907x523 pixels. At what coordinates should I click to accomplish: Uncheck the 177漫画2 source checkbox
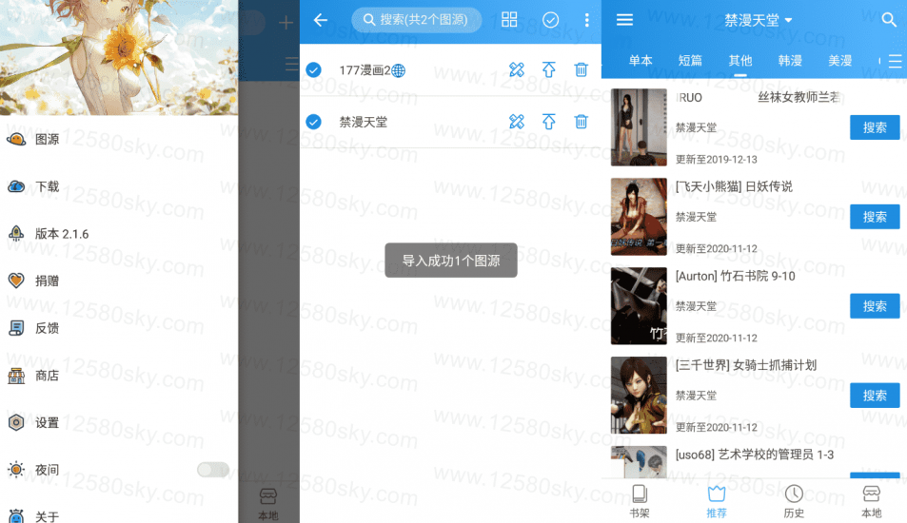pyautogui.click(x=313, y=70)
